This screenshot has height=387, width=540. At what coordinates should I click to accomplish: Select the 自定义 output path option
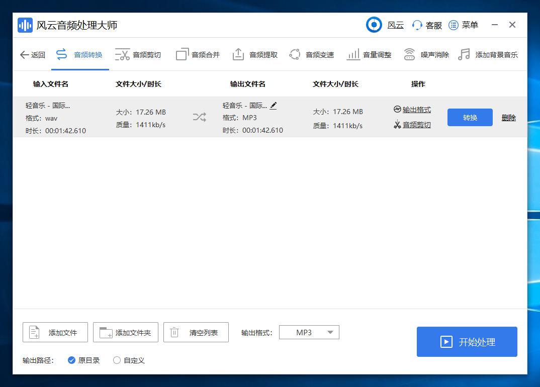tap(116, 360)
